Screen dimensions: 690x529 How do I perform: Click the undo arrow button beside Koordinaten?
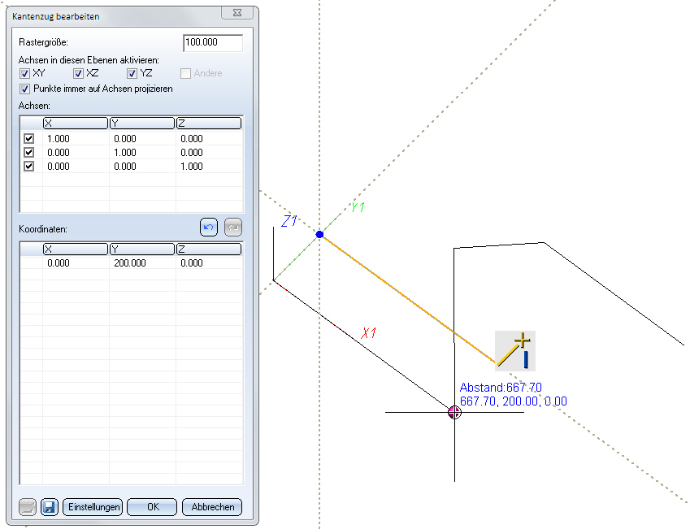click(209, 228)
